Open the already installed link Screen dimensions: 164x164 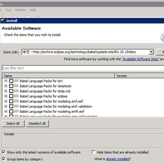click(118, 159)
